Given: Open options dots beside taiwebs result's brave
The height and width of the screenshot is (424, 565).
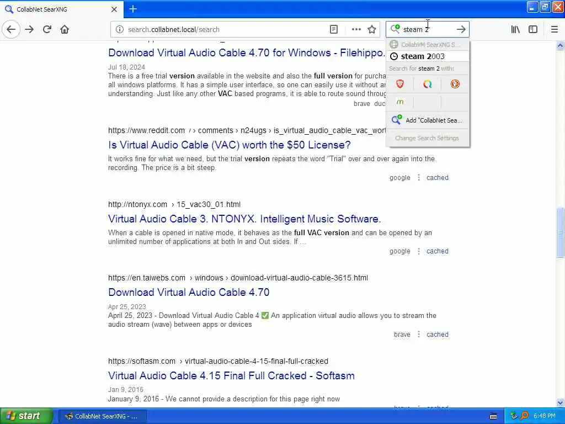Looking at the screenshot, I should coord(418,334).
